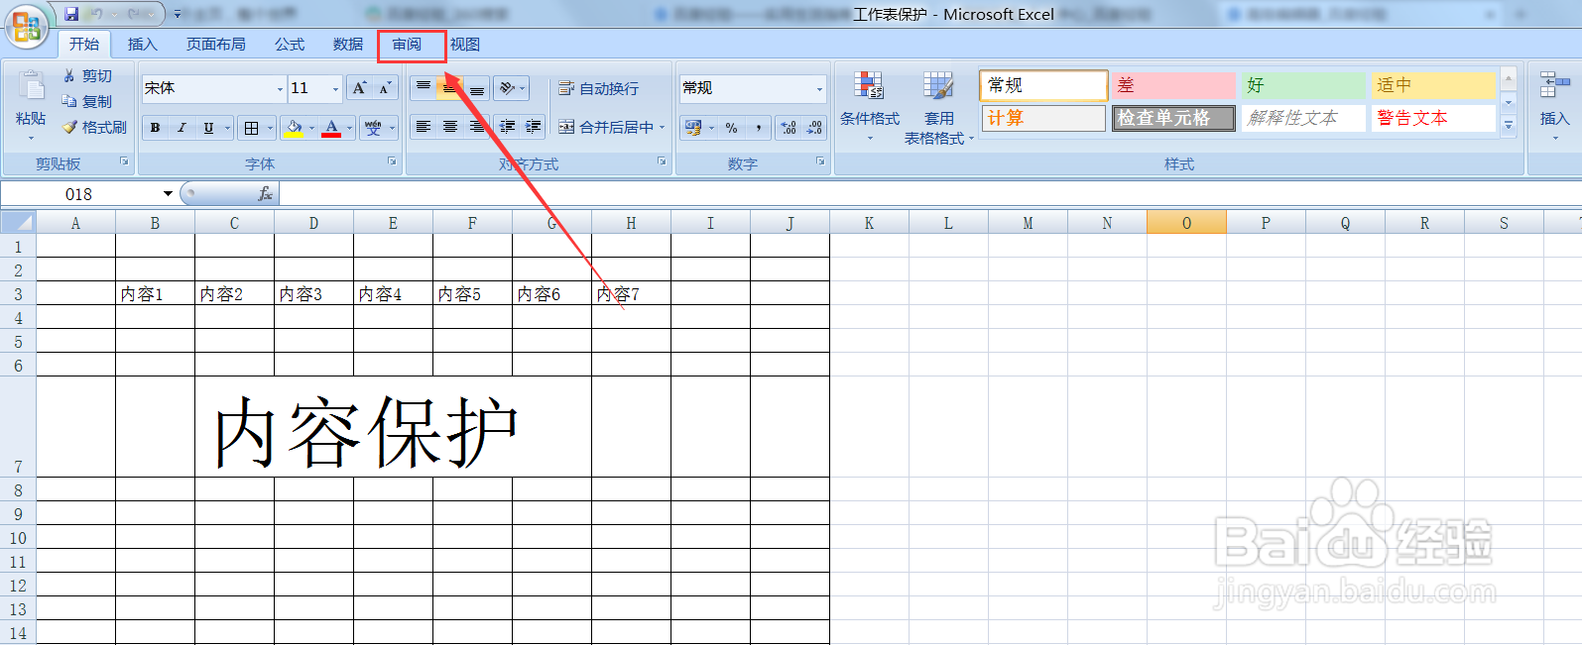Toggle center text alignment
The image size is (1582, 645).
pos(450,127)
